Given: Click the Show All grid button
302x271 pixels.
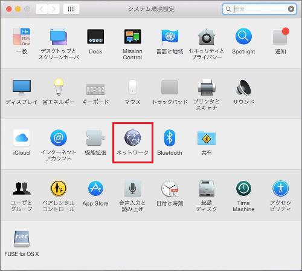Looking at the screenshot, I should [71, 9].
